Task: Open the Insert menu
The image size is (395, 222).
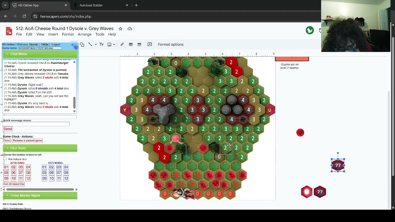Action: click(53, 34)
